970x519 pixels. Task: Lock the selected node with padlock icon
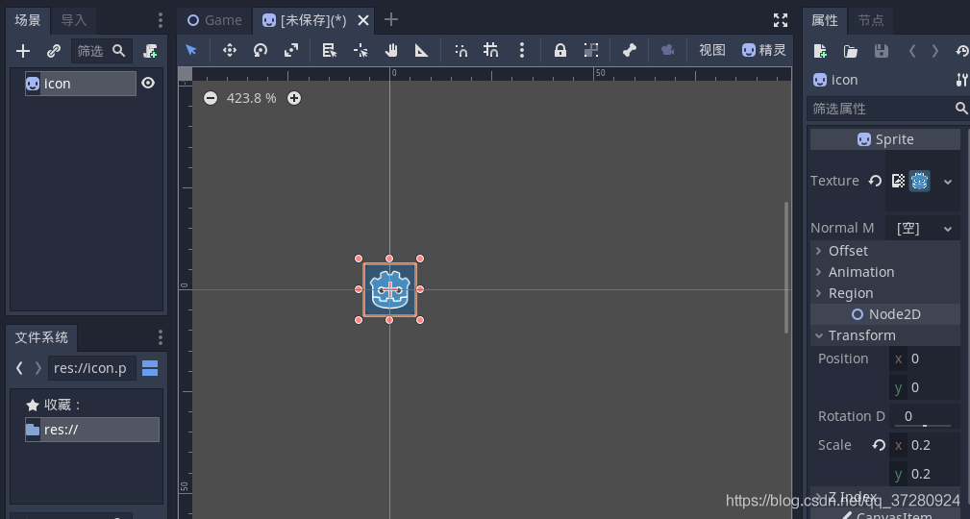[x=560, y=51]
